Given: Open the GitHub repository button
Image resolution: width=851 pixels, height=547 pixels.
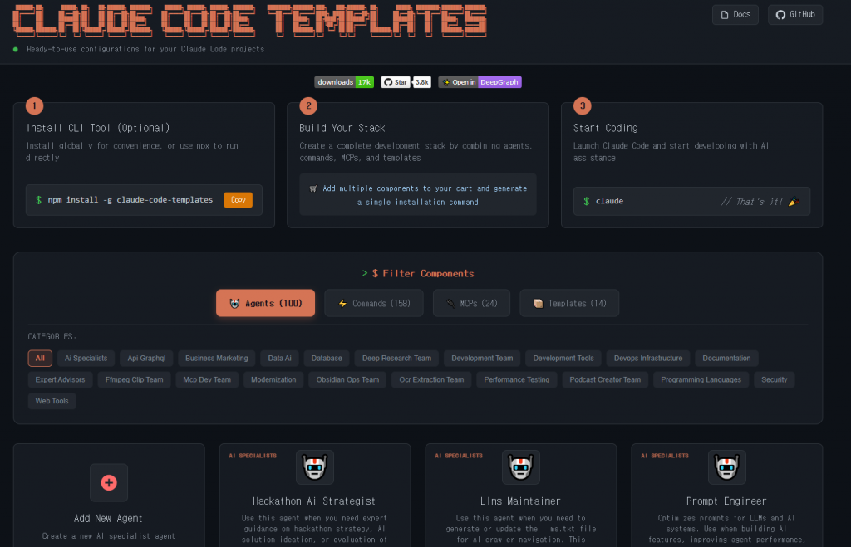Looking at the screenshot, I should click(795, 15).
